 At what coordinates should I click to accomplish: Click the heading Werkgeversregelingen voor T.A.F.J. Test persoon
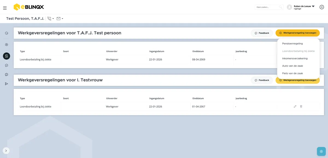click(x=69, y=33)
